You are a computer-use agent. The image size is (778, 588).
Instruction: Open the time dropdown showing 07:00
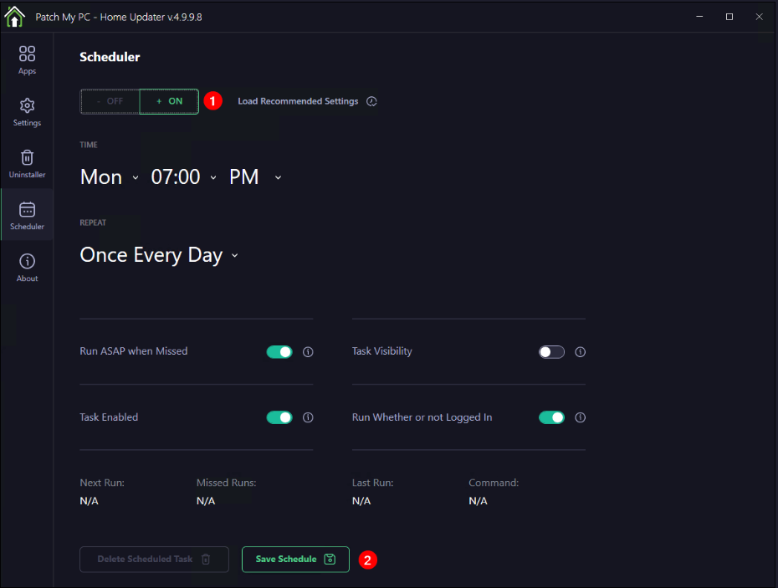click(x=184, y=177)
